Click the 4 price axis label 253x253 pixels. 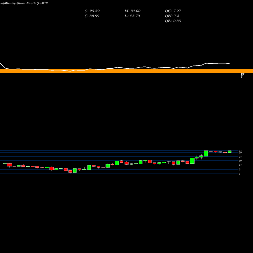[x=240, y=174]
